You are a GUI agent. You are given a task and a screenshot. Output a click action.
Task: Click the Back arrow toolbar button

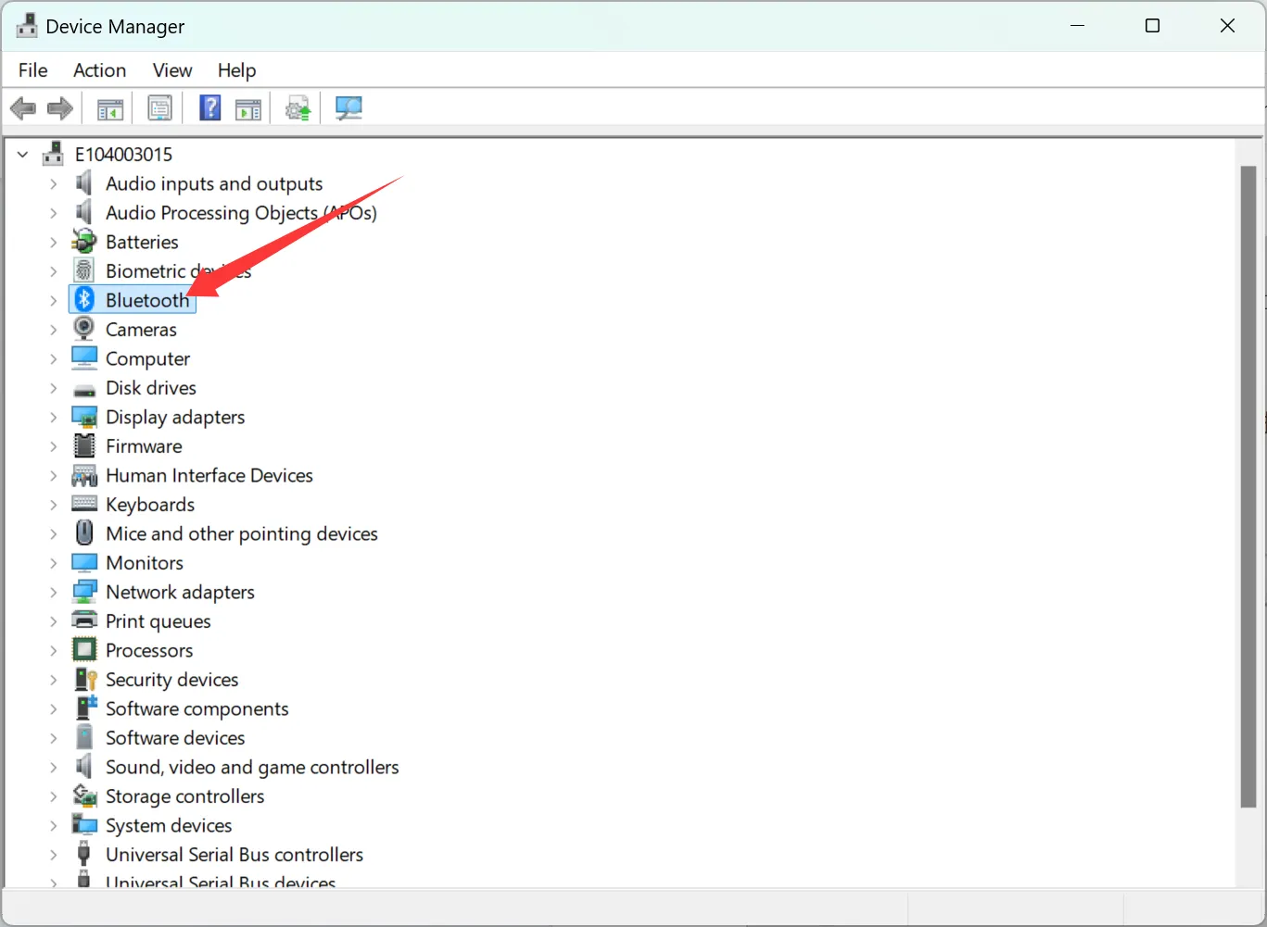pos(23,108)
